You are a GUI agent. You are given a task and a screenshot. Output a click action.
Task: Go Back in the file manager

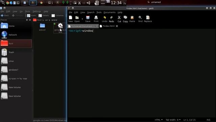pyautogui.click(x=5, y=16)
